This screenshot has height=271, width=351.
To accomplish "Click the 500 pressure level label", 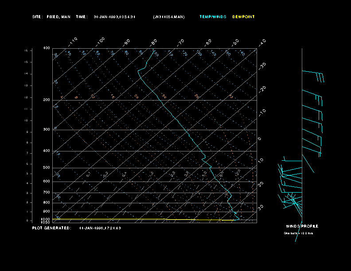I will [47, 168].
